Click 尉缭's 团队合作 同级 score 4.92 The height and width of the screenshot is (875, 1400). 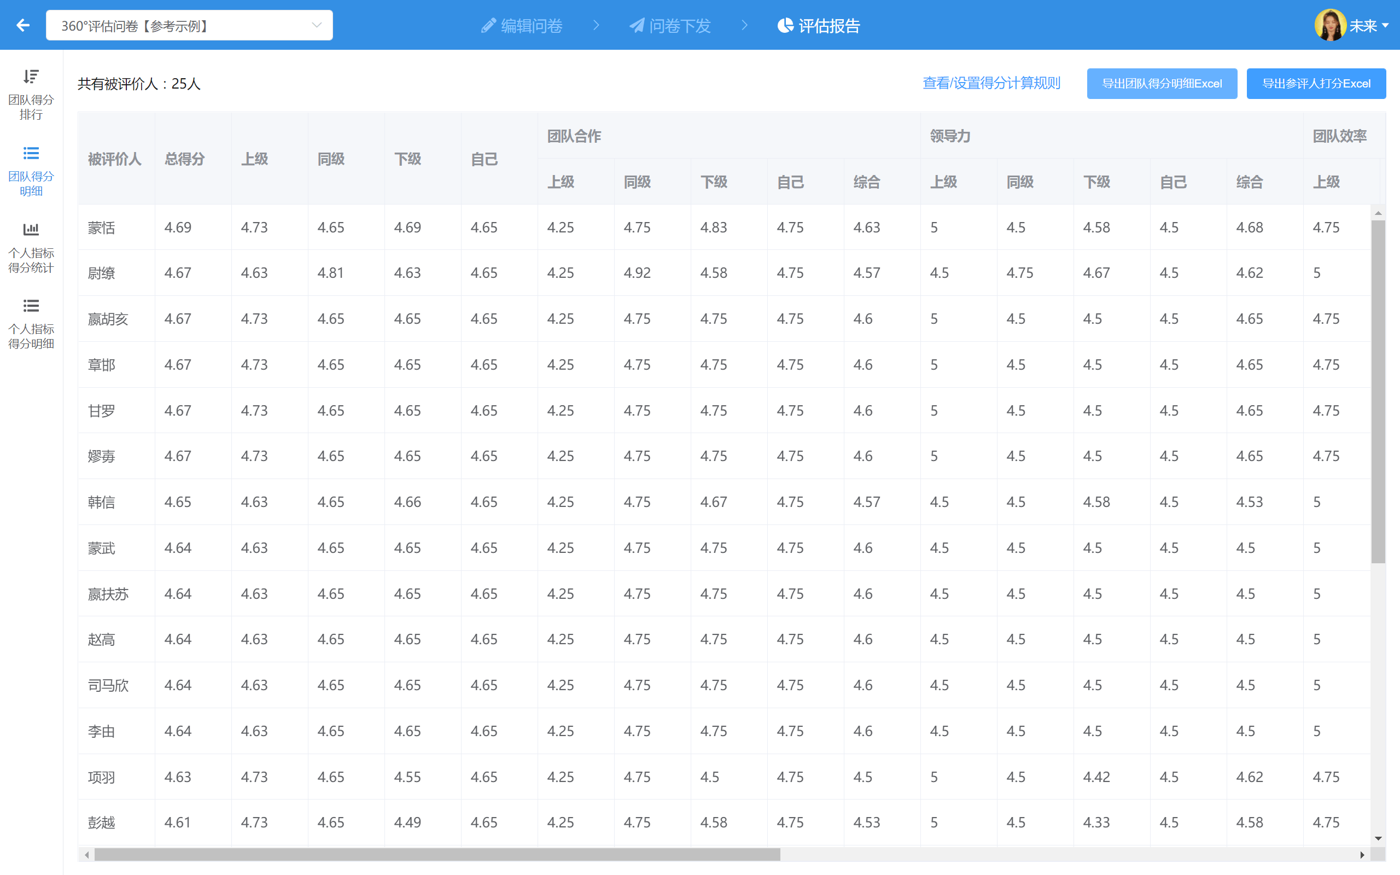(637, 273)
